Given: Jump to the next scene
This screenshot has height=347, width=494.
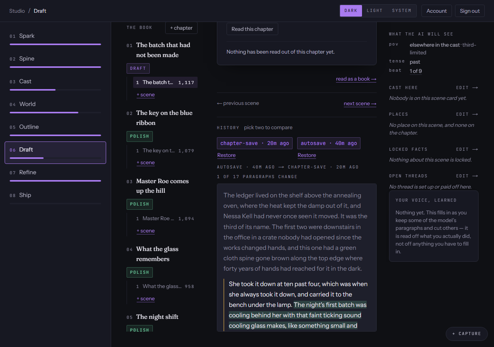Looking at the screenshot, I should 360,104.
